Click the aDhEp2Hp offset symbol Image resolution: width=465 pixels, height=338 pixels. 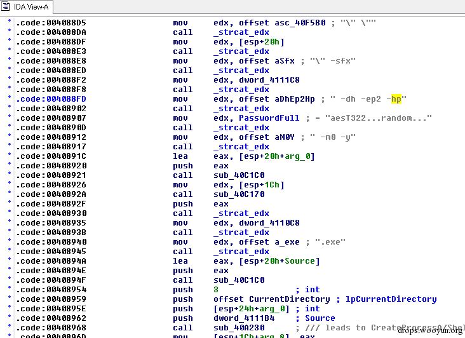pos(294,99)
